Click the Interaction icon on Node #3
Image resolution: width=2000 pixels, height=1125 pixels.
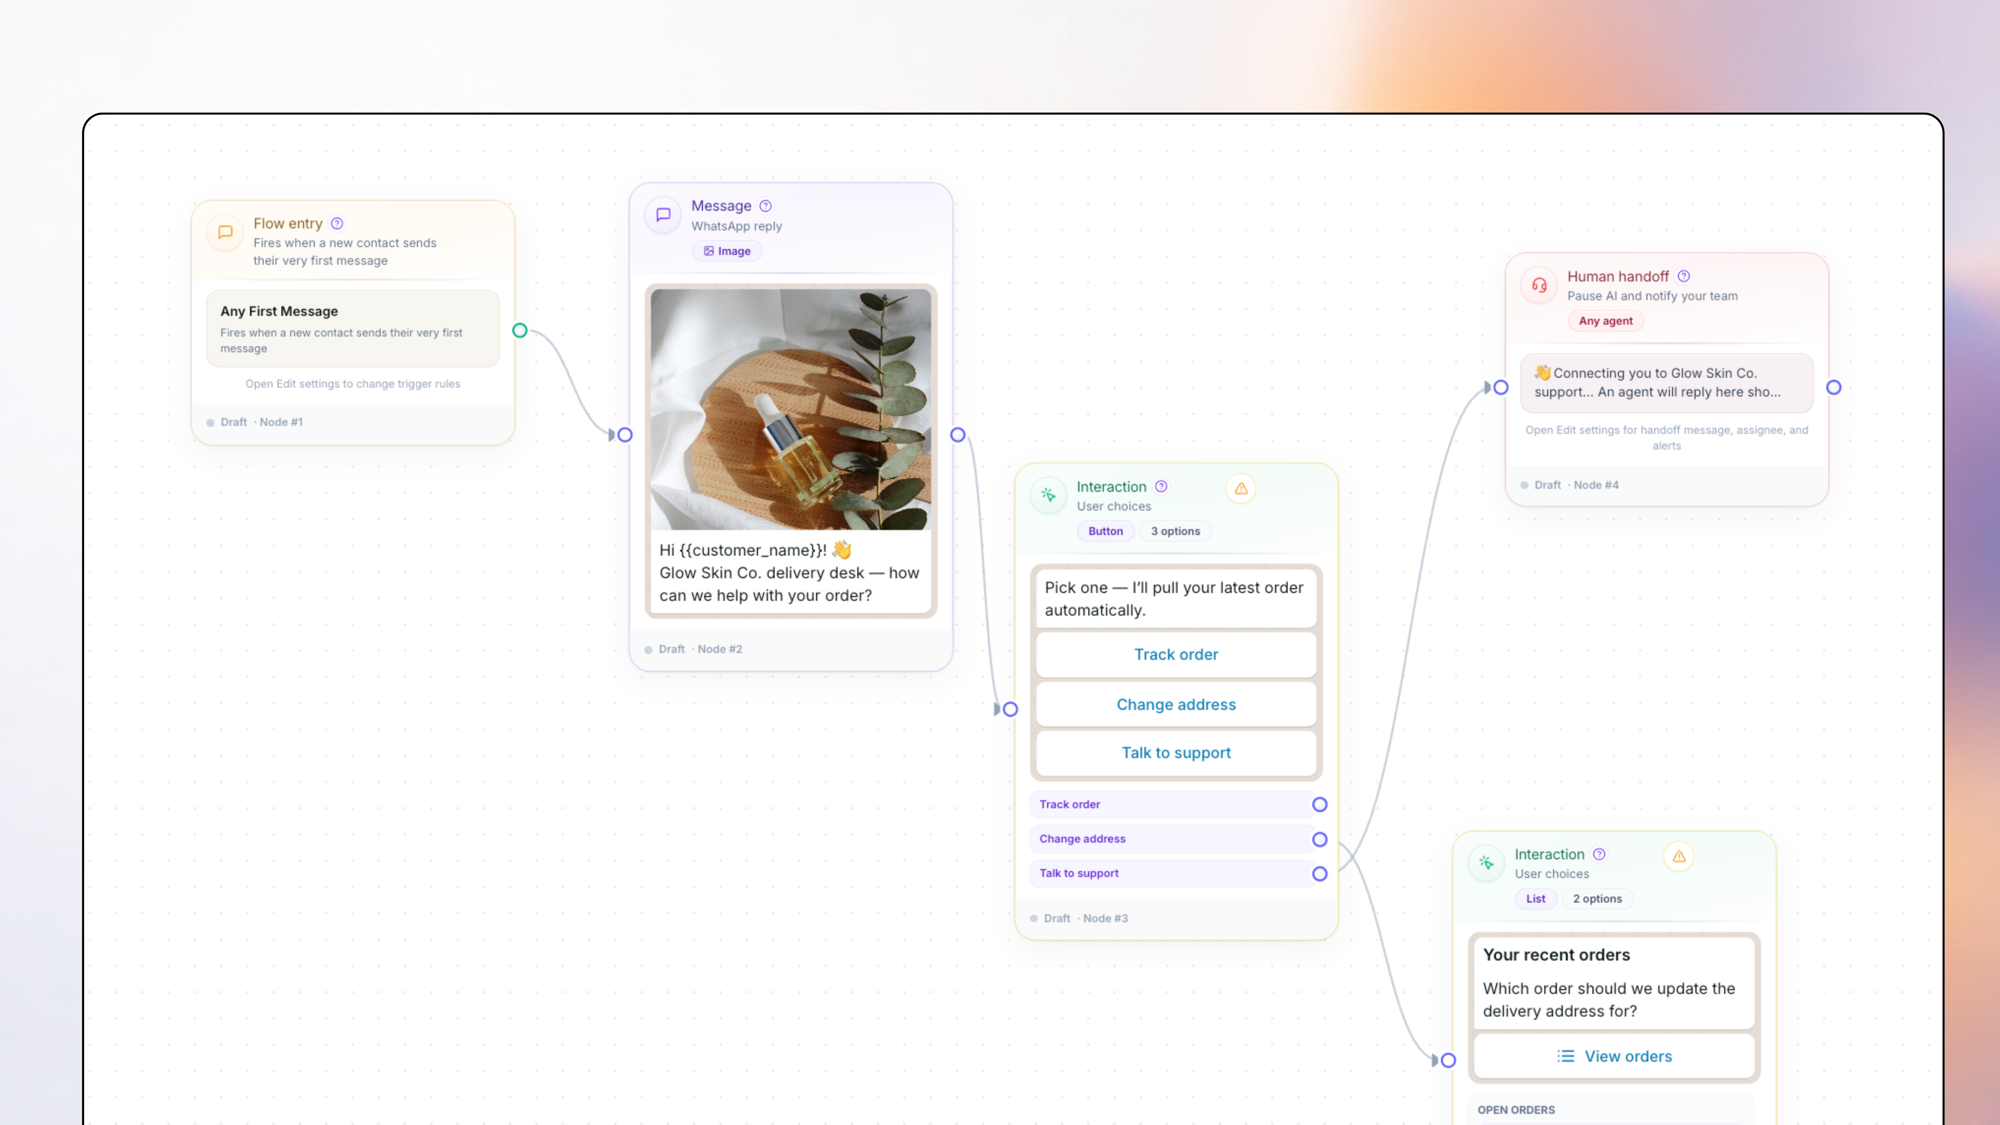[1048, 495]
